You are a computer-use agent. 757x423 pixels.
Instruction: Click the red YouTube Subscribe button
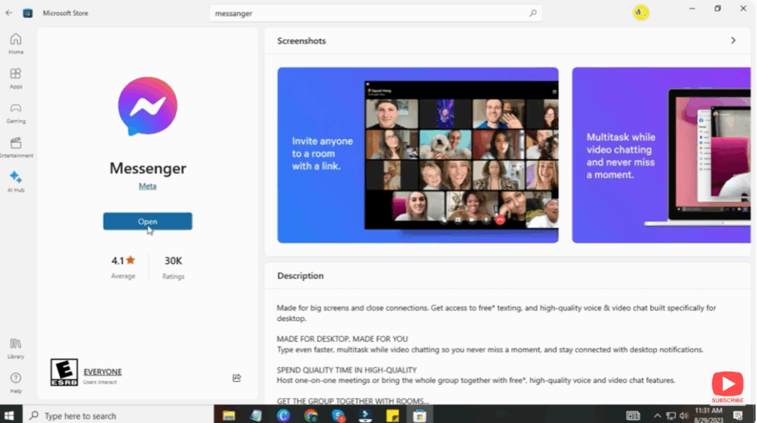click(727, 387)
